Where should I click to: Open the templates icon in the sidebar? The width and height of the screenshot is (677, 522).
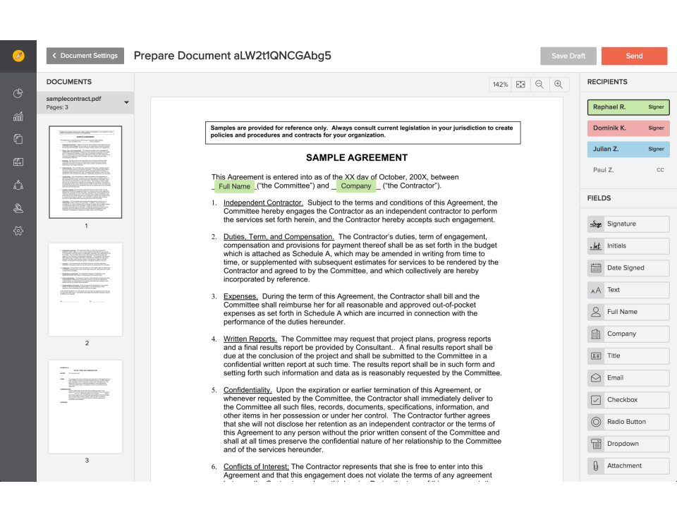click(x=18, y=162)
